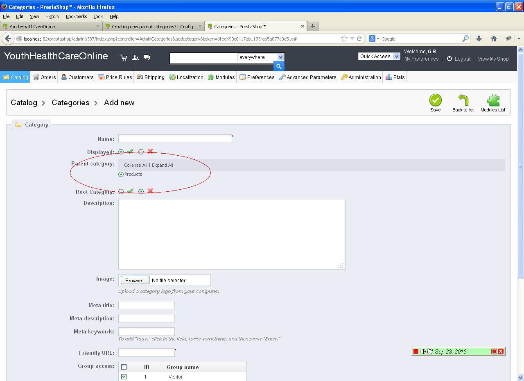Set Root Category to no radio
This screenshot has width=524, height=381.
[141, 191]
